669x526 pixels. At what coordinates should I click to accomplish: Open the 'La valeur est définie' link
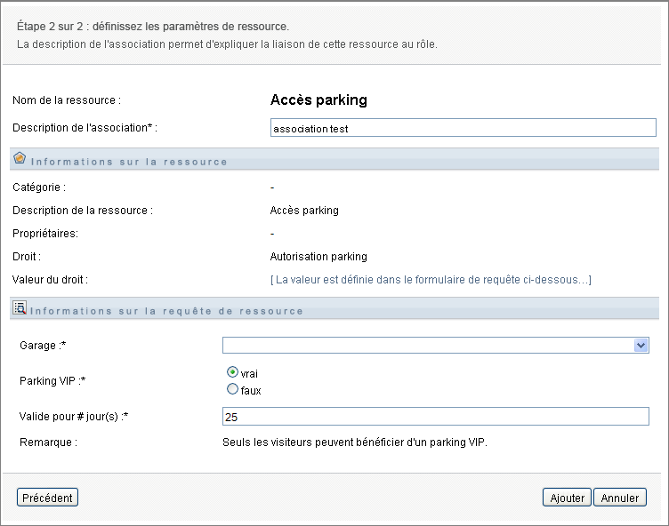tap(431, 280)
